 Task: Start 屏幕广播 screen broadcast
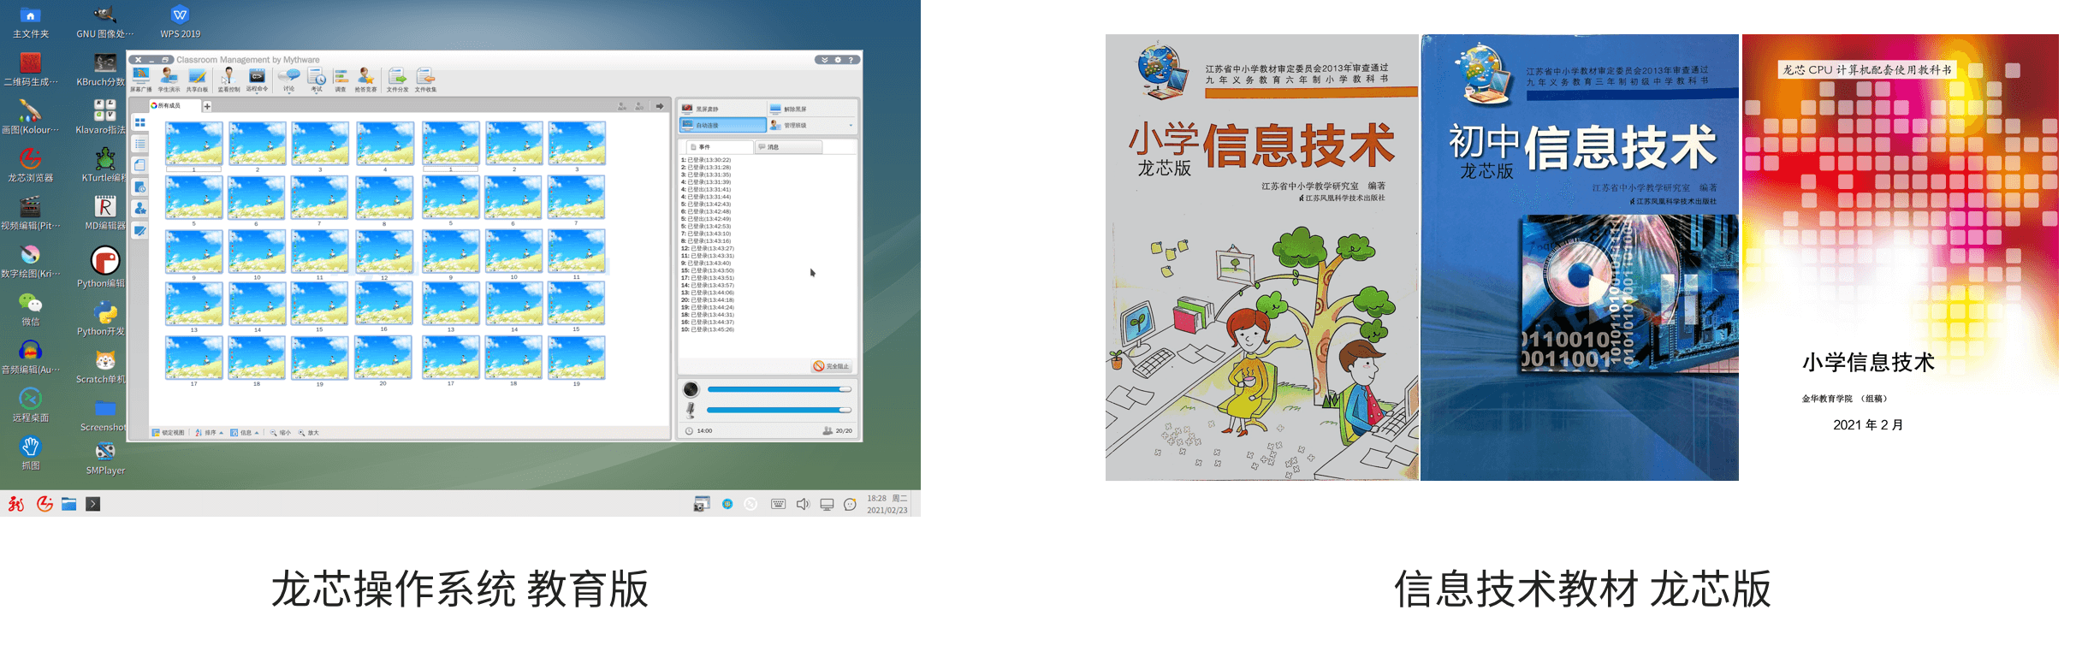pos(140,80)
